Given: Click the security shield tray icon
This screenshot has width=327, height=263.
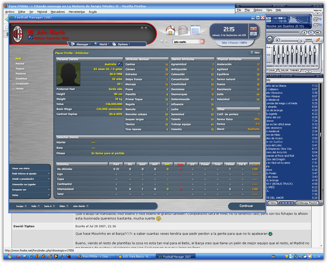Looking at the screenshot, I should tap(287, 256).
